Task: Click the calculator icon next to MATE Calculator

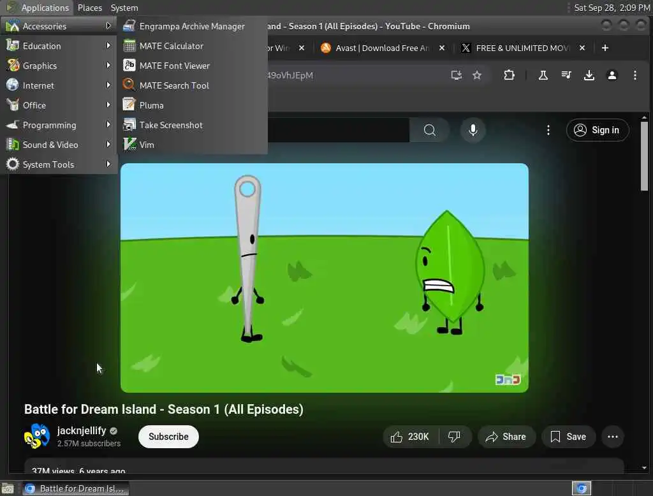Action: 129,46
